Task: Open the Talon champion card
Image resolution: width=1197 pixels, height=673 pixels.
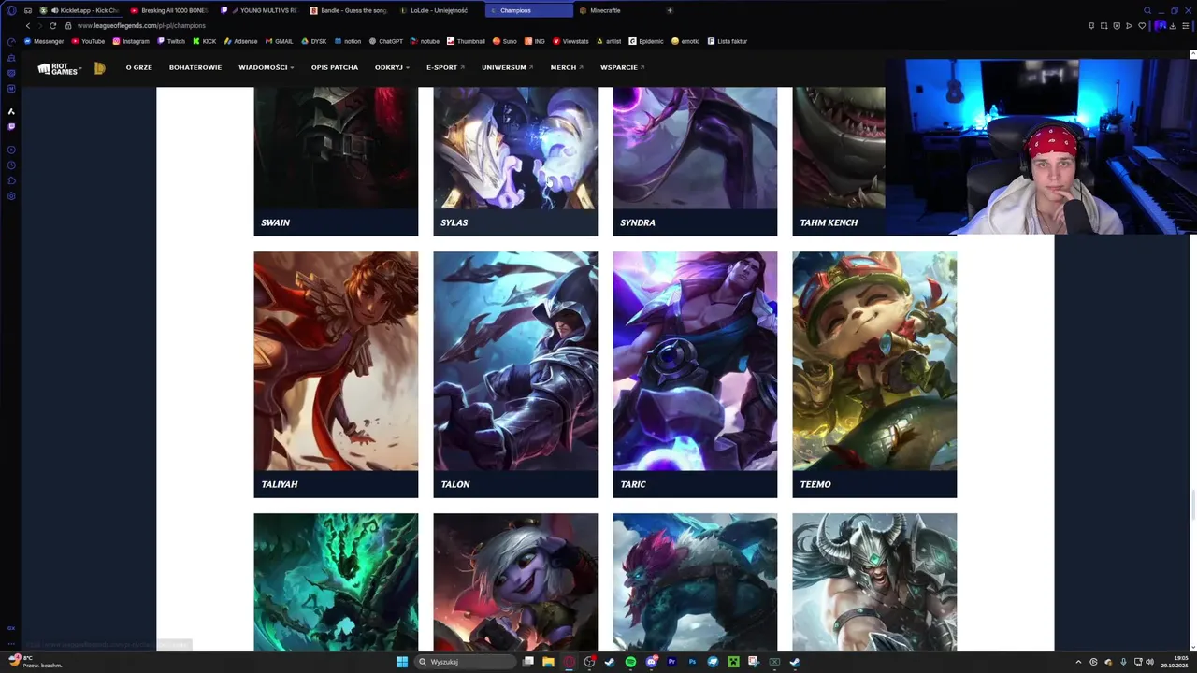Action: coord(515,374)
